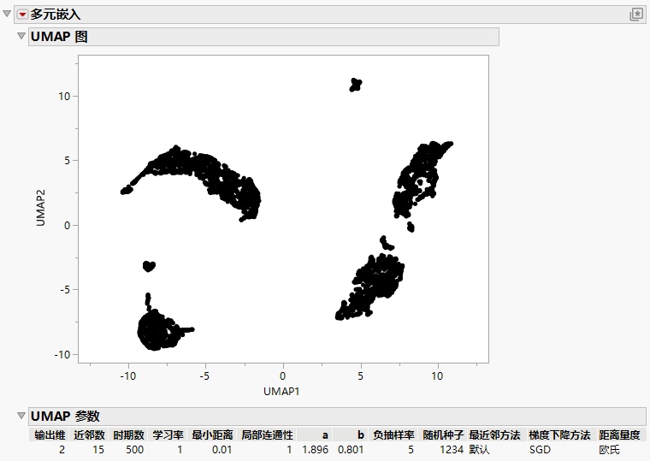Click the 10 tick label on UMAP2 axis
This screenshot has width=650, height=461.
pyautogui.click(x=64, y=96)
